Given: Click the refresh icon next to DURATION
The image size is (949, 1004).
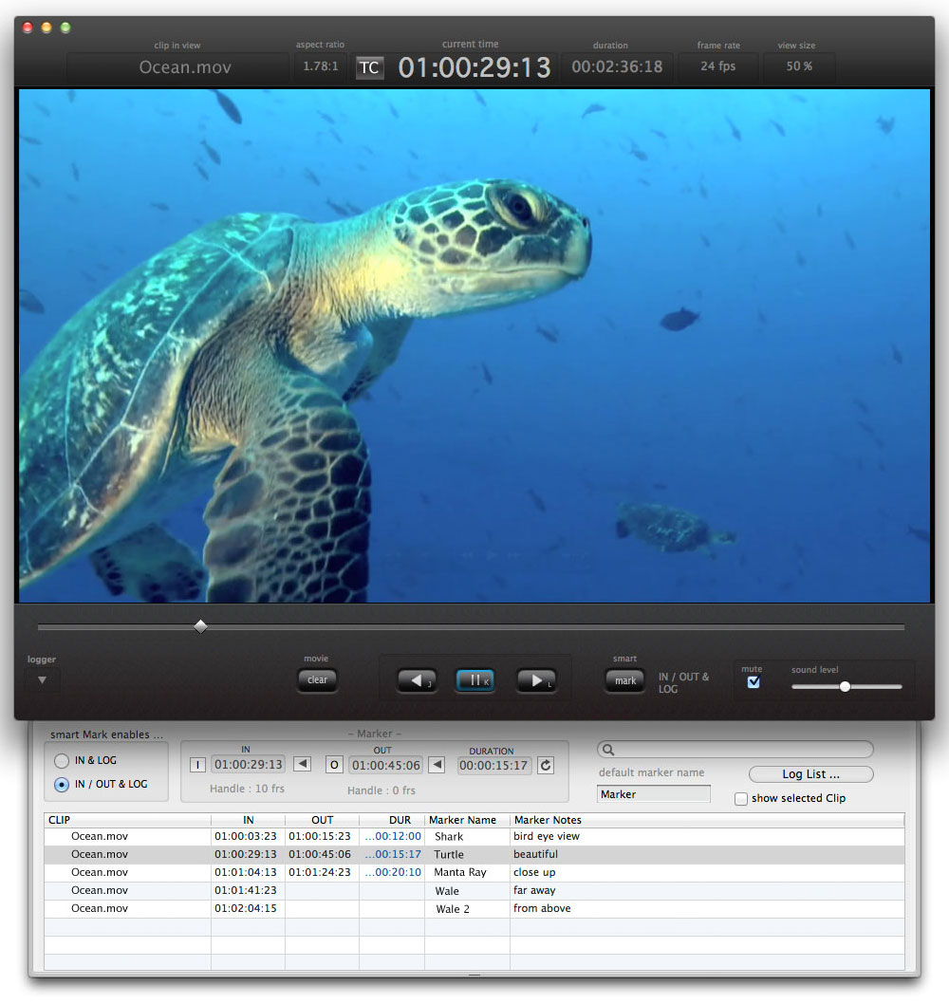Looking at the screenshot, I should point(546,765).
